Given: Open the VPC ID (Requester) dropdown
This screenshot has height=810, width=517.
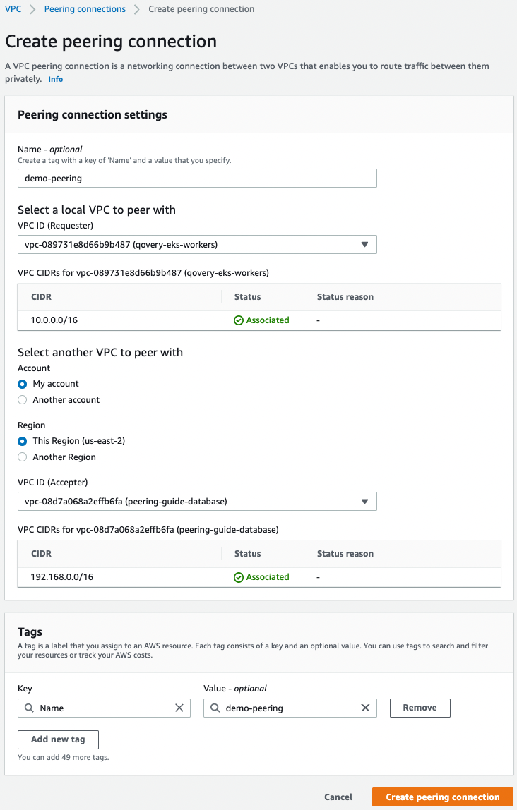Looking at the screenshot, I should coord(366,244).
